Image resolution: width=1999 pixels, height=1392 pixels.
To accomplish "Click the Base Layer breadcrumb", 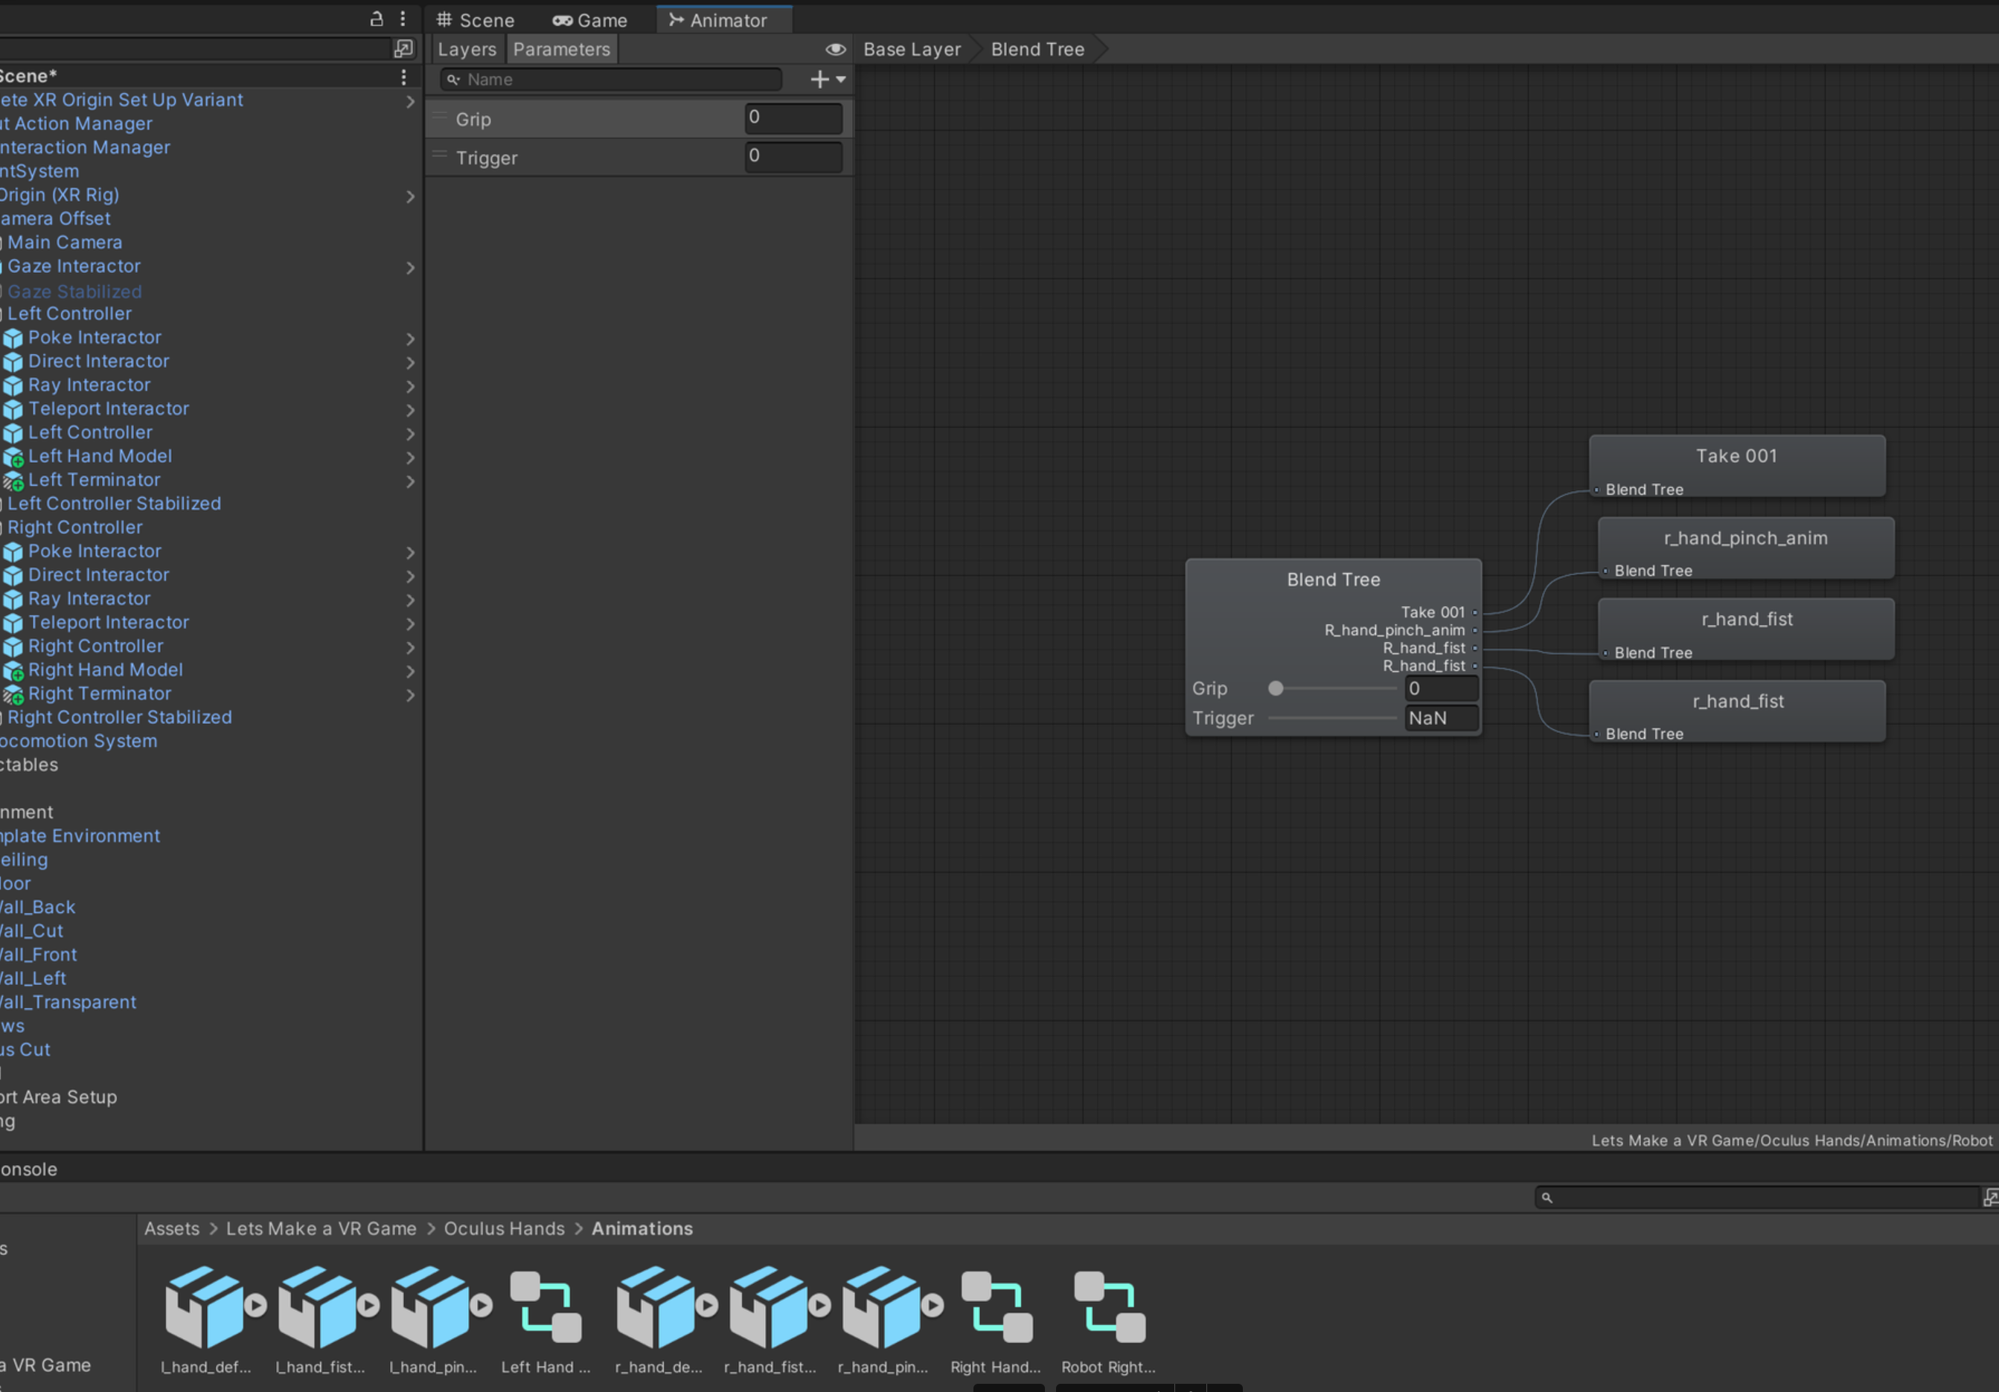I will (x=912, y=50).
